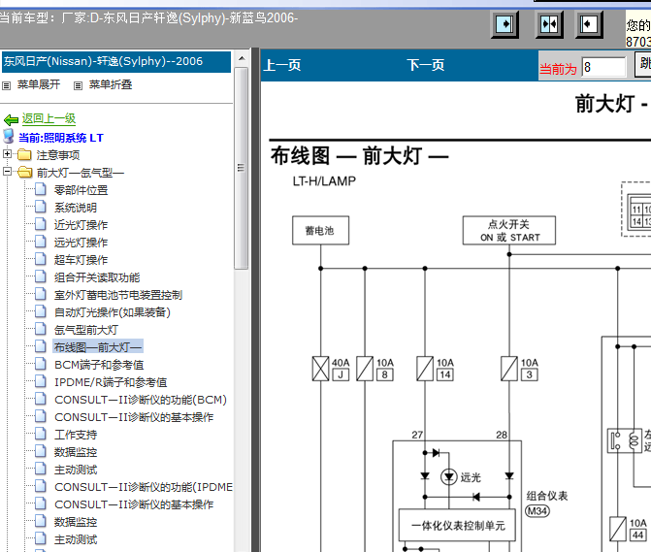
Task: Click the 前大灯—氙气型— folder label
Action: click(81, 173)
